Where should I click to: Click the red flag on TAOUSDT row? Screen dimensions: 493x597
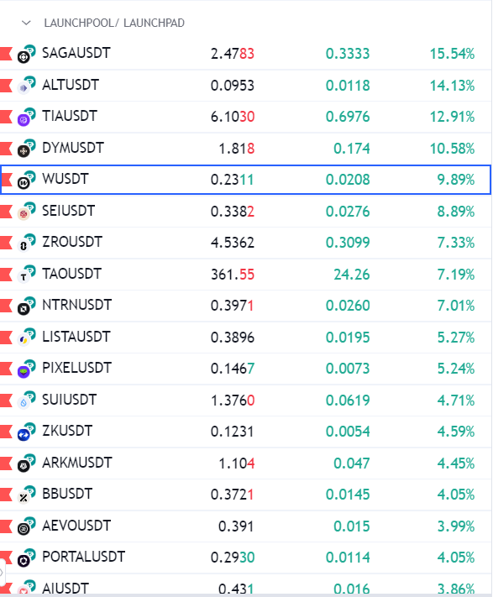(x=6, y=274)
